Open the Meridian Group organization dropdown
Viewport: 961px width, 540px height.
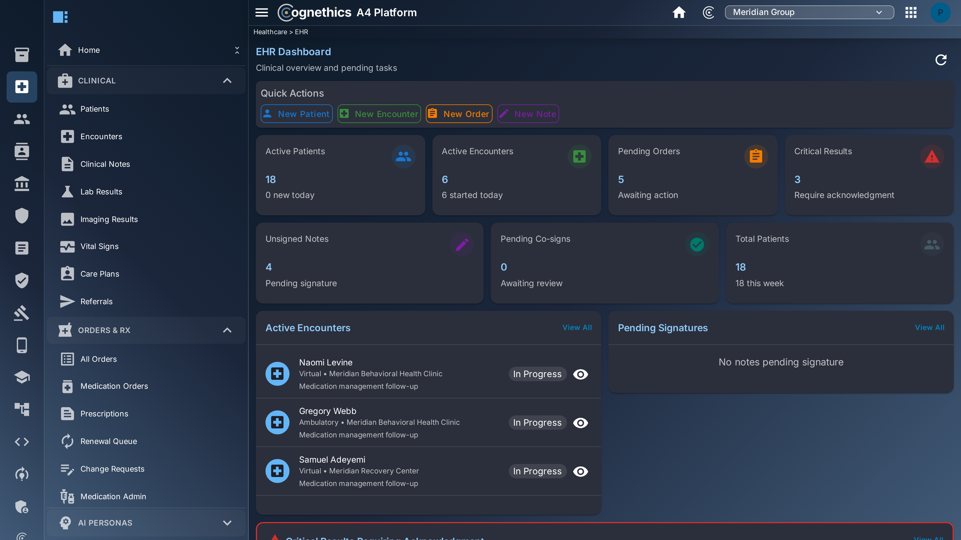pos(809,12)
